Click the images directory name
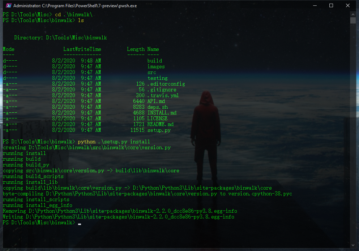 pos(156,66)
